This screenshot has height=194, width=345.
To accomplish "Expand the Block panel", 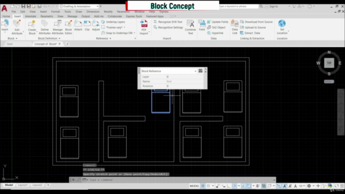I will [x=12, y=38].
